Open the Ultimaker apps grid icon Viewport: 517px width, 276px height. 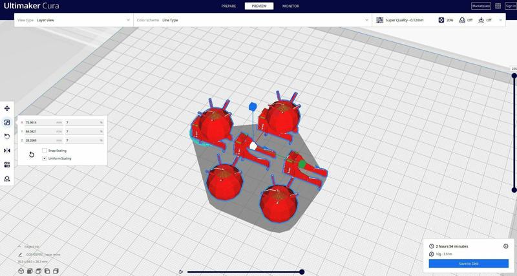pos(498,6)
